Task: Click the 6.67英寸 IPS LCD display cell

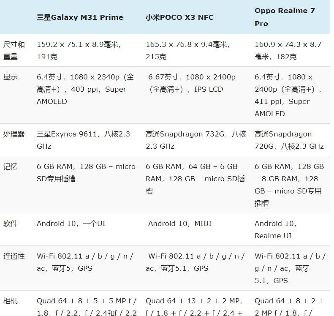Action: click(x=190, y=83)
